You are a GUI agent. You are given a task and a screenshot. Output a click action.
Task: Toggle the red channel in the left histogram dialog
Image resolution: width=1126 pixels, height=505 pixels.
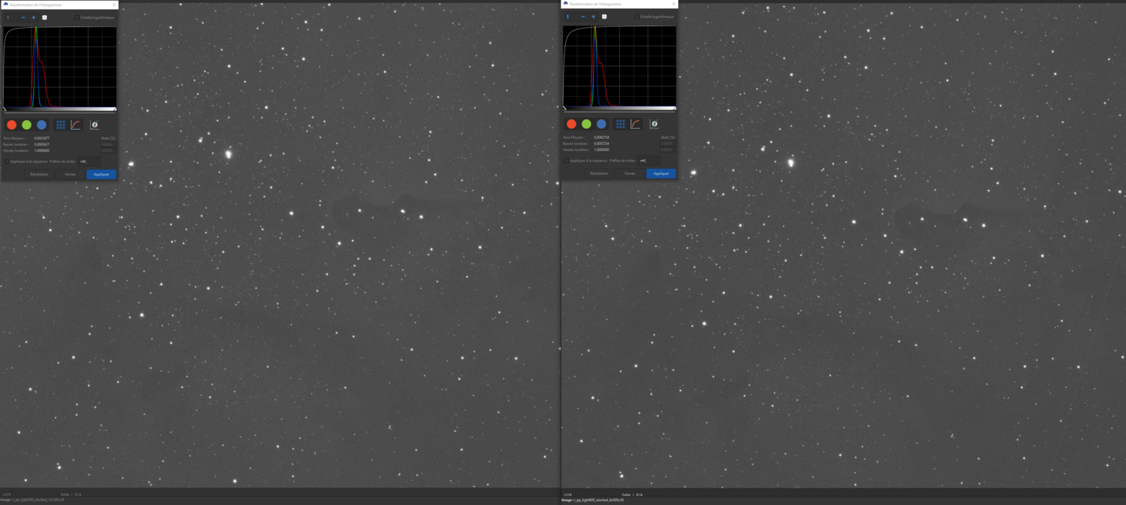[x=11, y=125]
